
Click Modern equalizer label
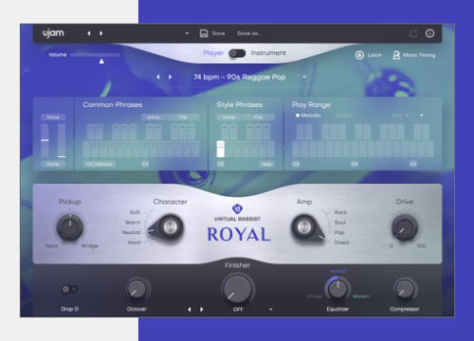coord(361,296)
